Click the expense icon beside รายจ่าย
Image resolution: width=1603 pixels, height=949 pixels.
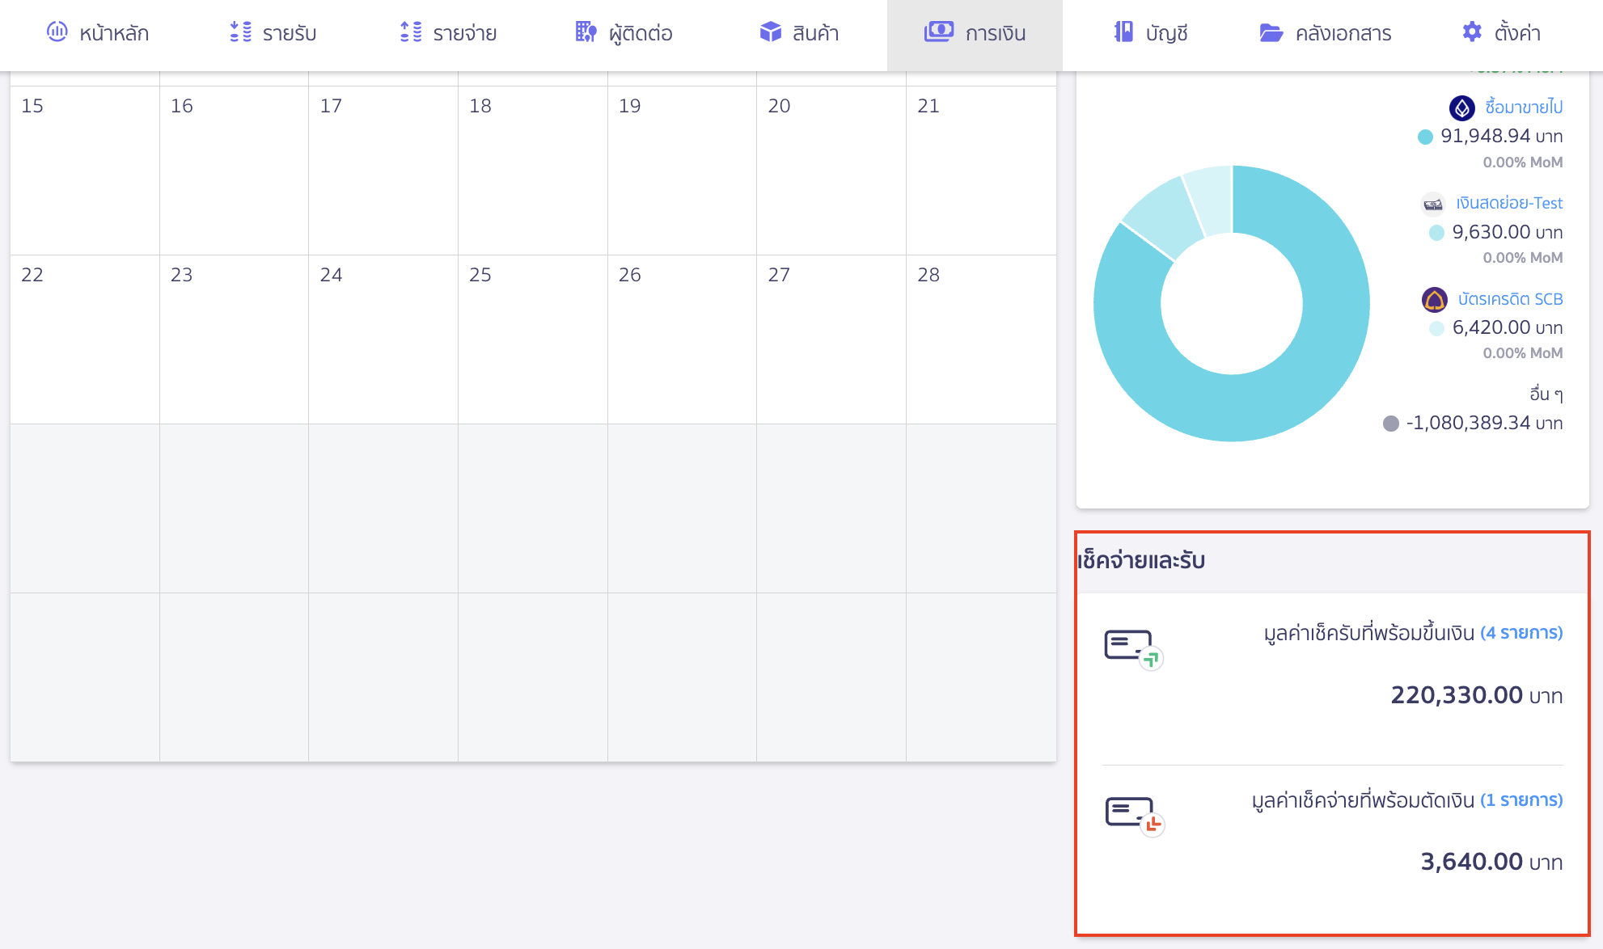tap(411, 32)
